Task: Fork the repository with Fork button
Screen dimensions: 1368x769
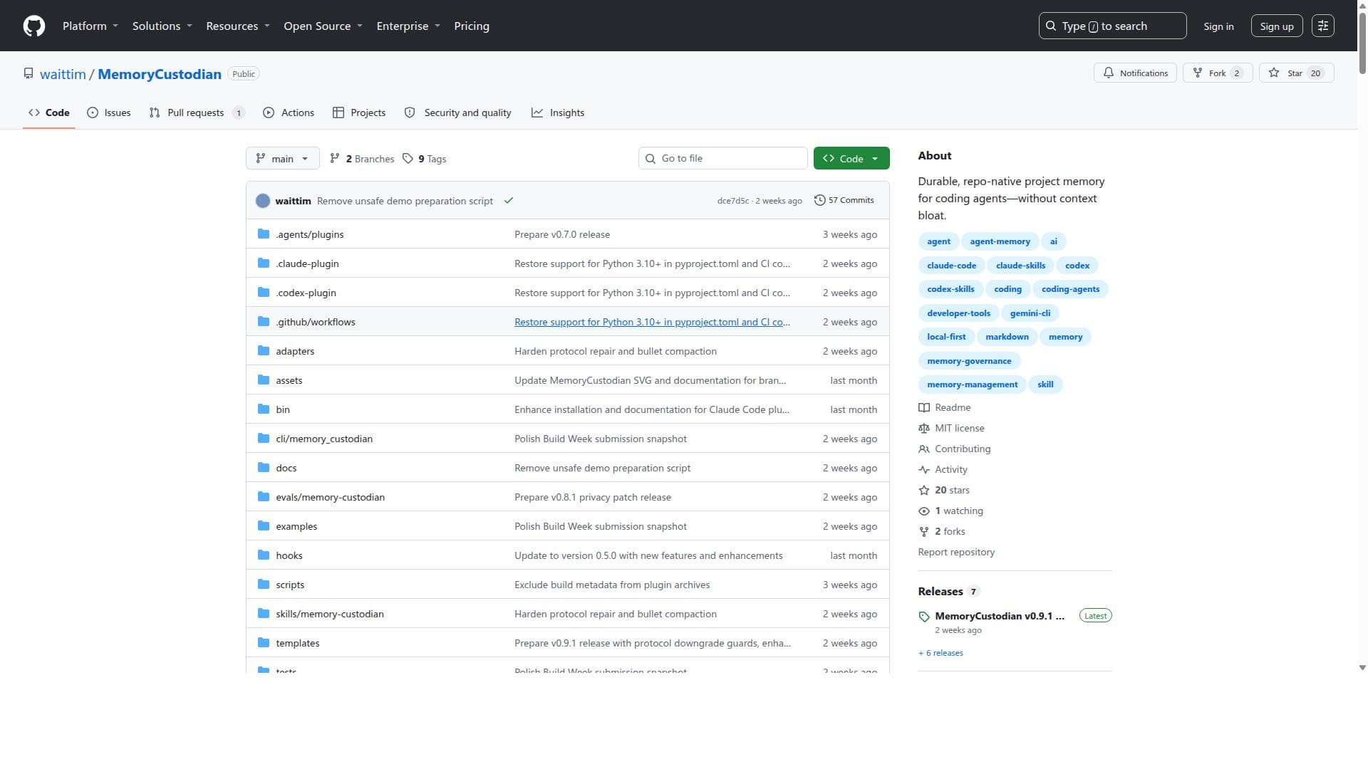Action: [x=1218, y=73]
